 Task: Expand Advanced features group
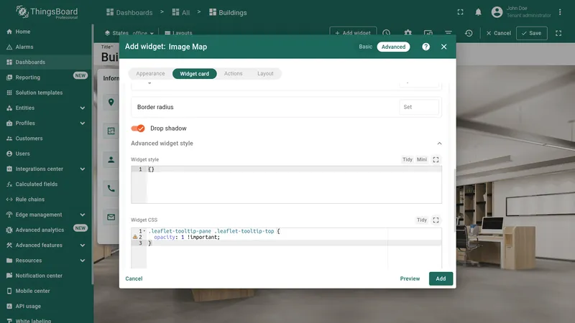pos(46,245)
